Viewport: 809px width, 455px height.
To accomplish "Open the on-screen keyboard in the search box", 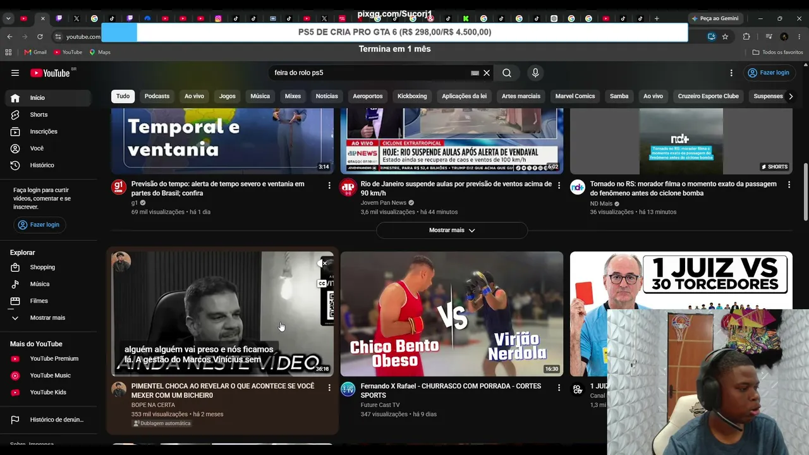I will pyautogui.click(x=475, y=73).
